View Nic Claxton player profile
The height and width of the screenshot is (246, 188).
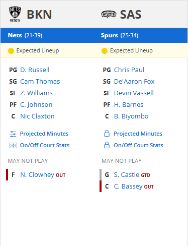[x=37, y=116]
